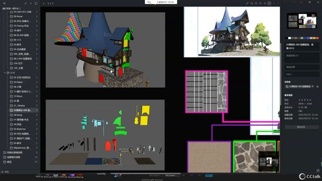Open the folder selector dropdown in inspector
Screen dimensions: 322x181
[300, 86]
